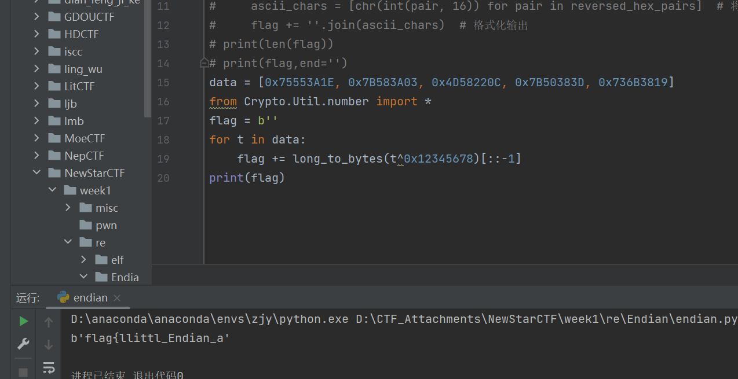Select the endian tab in run panel

90,297
